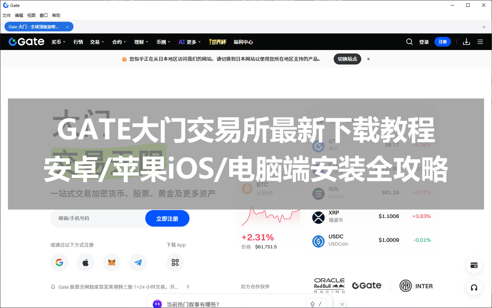Close the Gate 大门 tab

[x=67, y=27]
